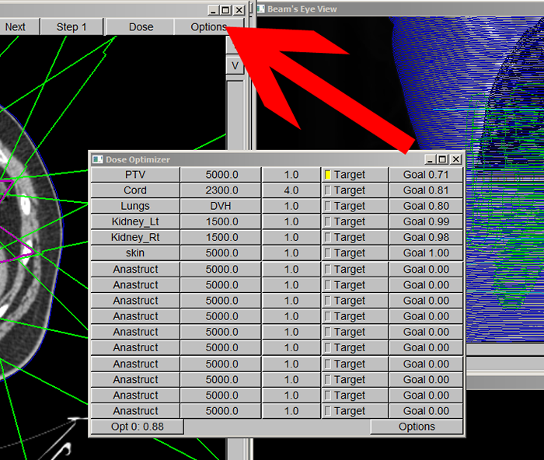Select the Step 1 button

point(71,26)
